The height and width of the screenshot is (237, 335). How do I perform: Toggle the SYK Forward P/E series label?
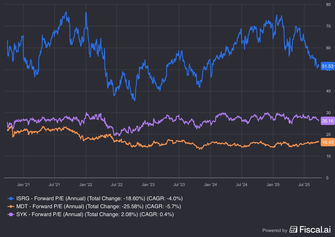pyautogui.click(x=95, y=215)
